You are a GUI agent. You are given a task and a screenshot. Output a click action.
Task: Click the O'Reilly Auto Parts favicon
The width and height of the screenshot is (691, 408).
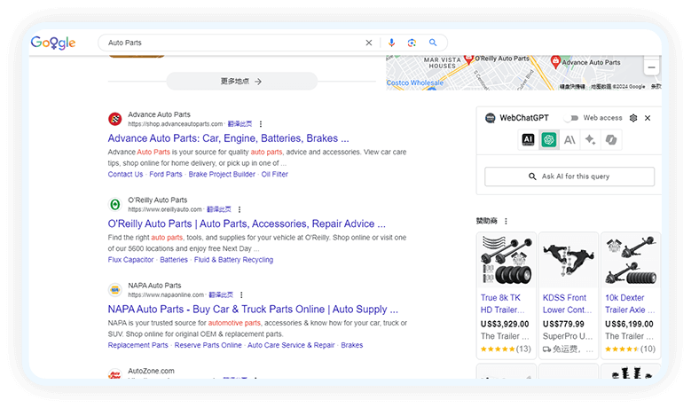115,204
